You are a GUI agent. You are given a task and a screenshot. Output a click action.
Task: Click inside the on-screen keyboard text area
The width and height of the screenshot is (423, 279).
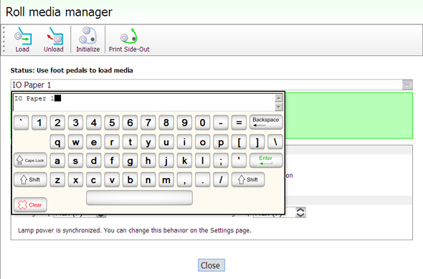144,103
